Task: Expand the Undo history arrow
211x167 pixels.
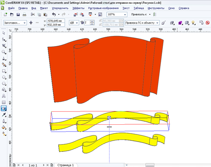Action: click(x=59, y=14)
